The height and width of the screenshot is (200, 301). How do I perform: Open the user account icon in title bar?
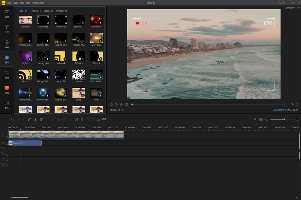279,3
